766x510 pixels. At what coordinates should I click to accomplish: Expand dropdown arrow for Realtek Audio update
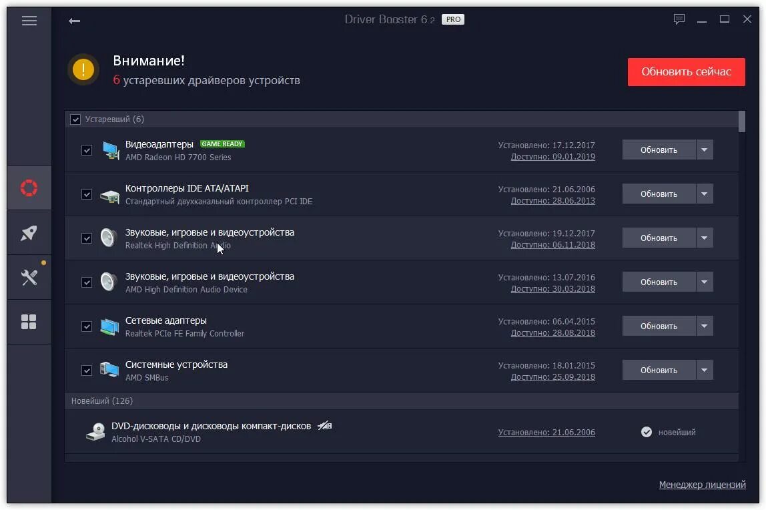[705, 238]
